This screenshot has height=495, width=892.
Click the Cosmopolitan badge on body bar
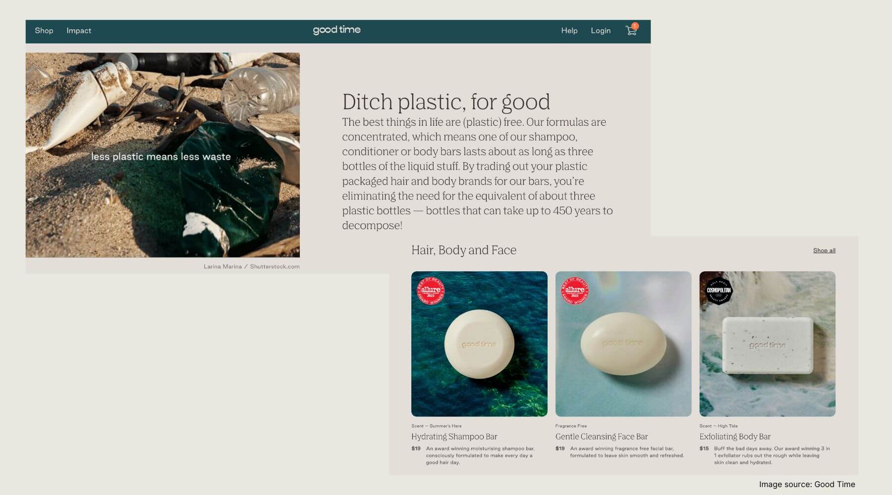pyautogui.click(x=719, y=291)
